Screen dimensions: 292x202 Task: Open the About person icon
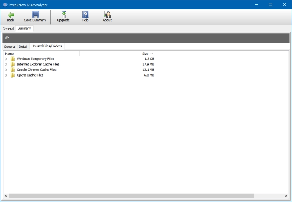tap(107, 14)
